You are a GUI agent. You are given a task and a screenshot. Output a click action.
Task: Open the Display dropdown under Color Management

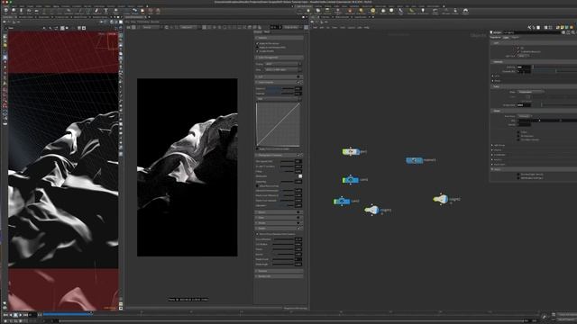click(282, 64)
